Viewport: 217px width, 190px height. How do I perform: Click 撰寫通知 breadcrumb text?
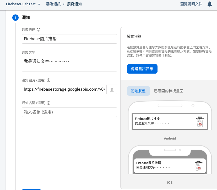coord(74,4)
